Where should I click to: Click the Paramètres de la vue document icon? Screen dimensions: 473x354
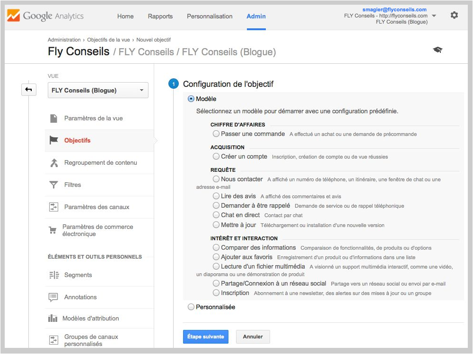[55, 119]
